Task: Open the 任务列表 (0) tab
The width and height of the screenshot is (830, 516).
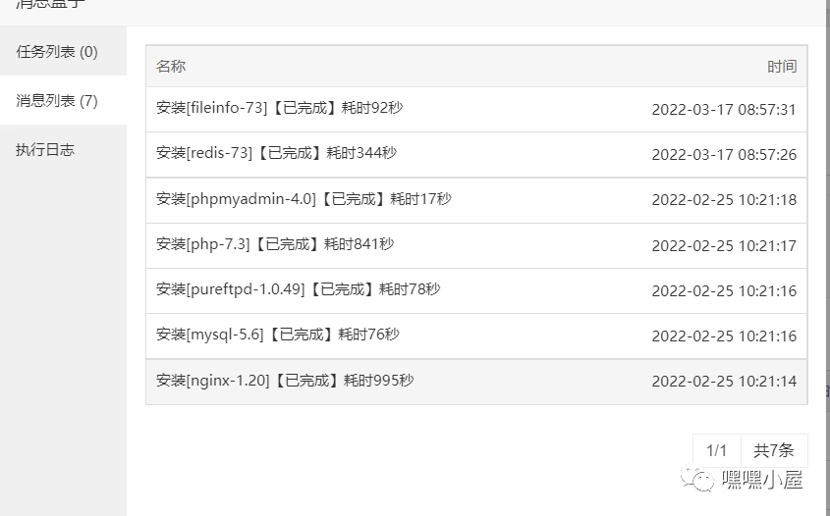Action: pyautogui.click(x=63, y=51)
